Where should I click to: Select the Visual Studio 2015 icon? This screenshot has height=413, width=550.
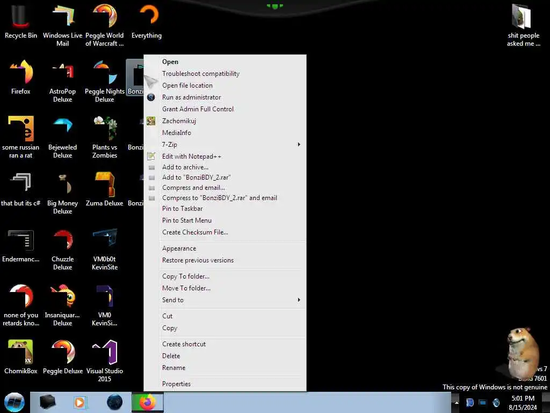click(105, 361)
